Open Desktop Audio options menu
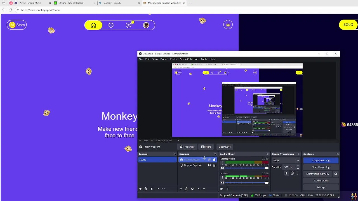 [222, 163]
